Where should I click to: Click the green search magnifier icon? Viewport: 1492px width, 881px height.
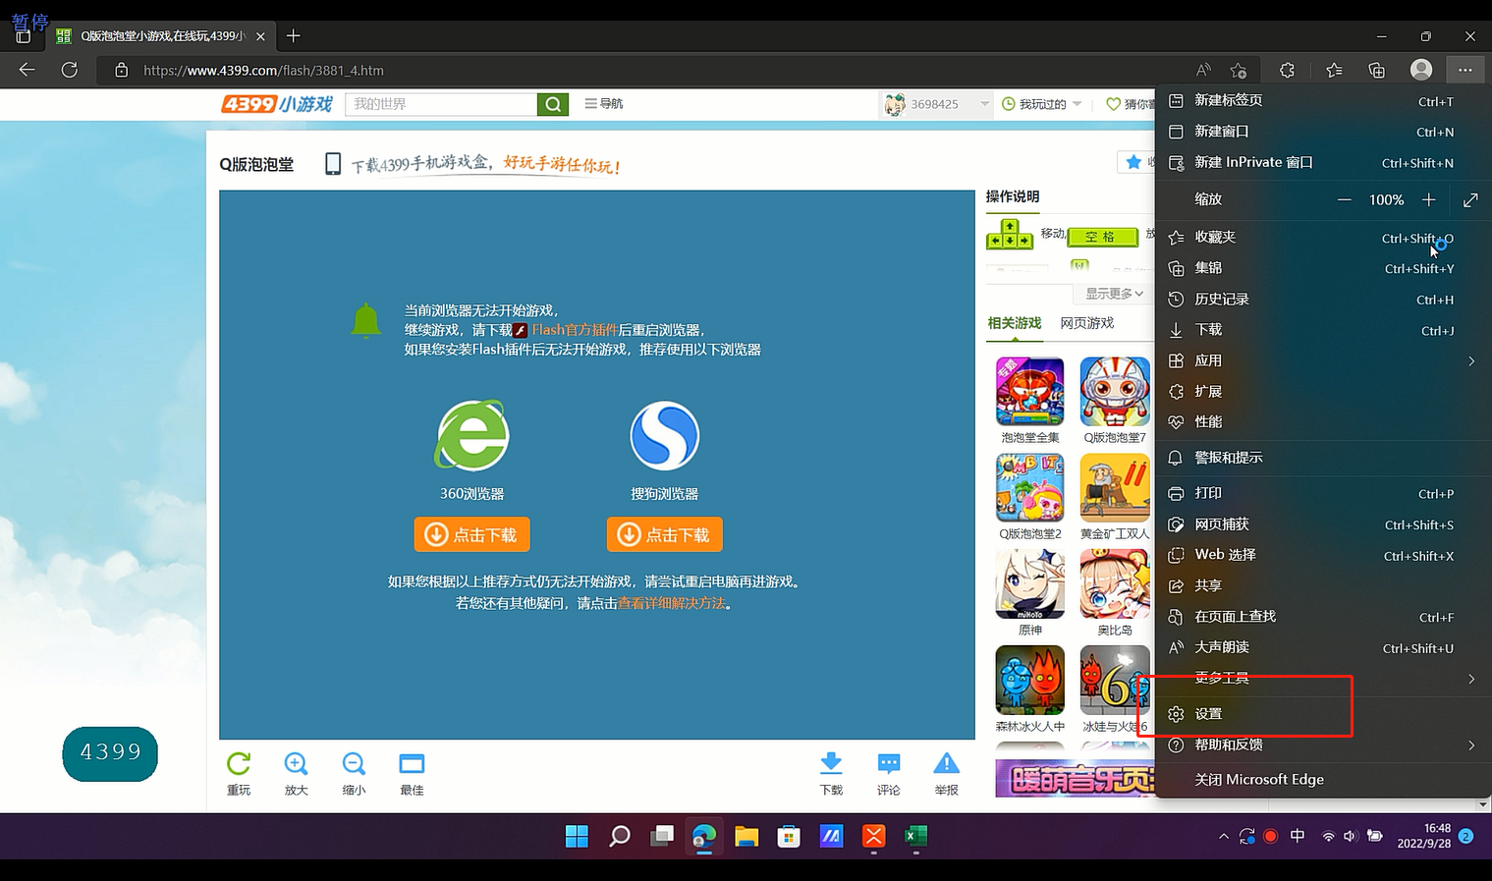pyautogui.click(x=553, y=103)
